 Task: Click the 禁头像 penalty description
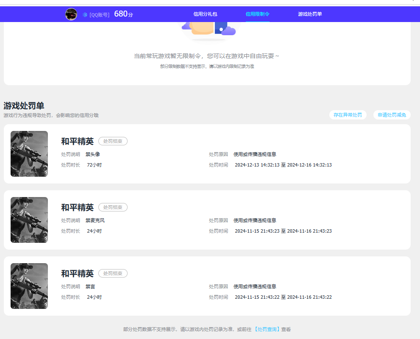pyautogui.click(x=93, y=154)
